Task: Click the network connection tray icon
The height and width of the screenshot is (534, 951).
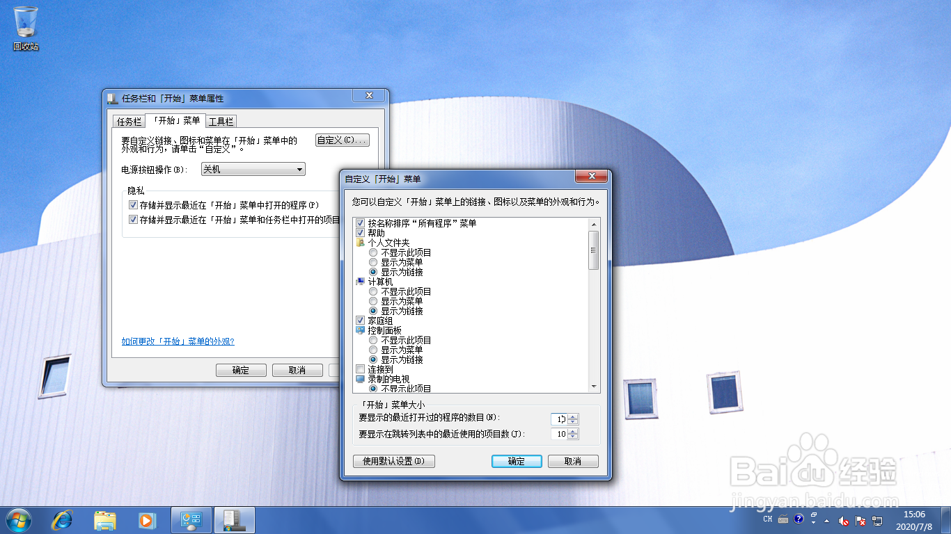Action: 877,520
